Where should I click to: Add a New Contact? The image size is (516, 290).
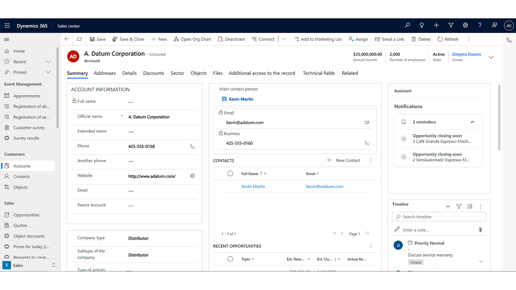click(343, 160)
